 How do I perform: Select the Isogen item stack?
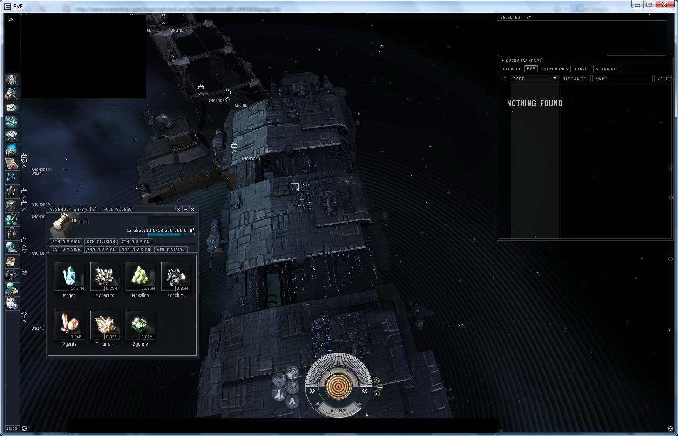[69, 279]
